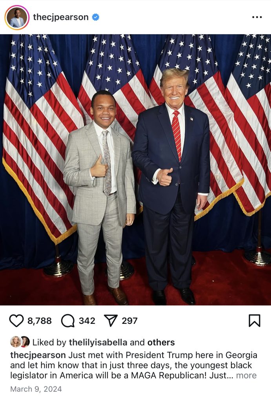Expand the caption with 'more'
The image size is (271, 402).
(246, 375)
